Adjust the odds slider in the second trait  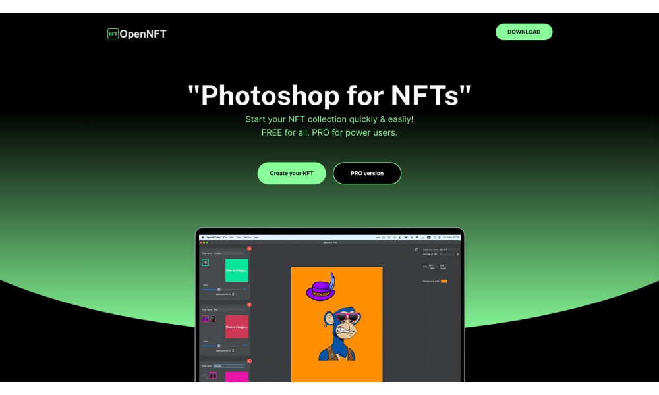219,346
